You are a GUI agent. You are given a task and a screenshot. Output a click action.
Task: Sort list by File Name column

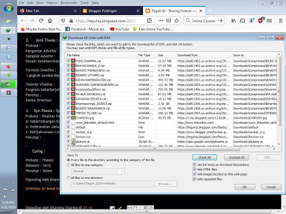coord(102,55)
